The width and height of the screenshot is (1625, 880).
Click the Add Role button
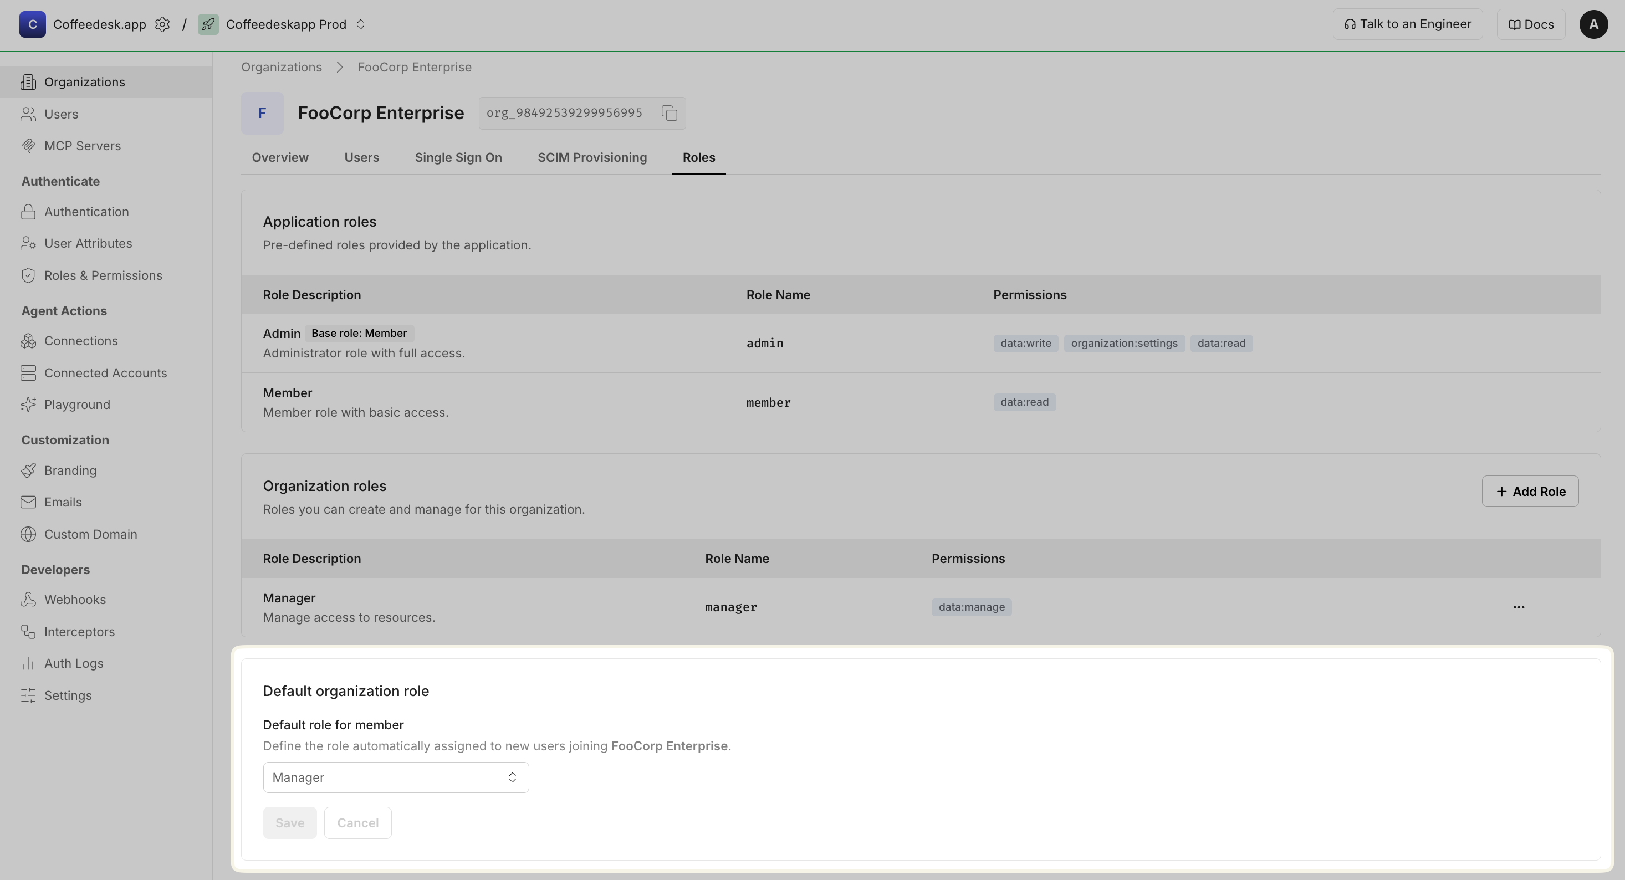point(1530,492)
